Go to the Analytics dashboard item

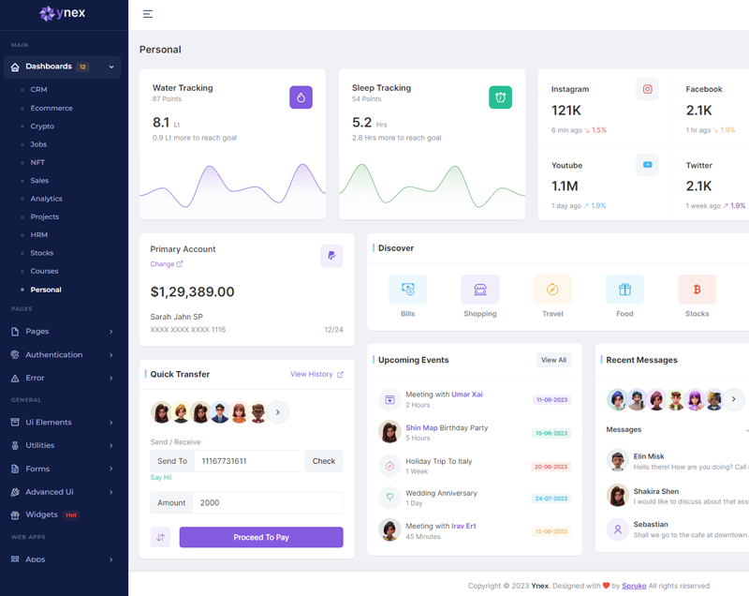pos(46,199)
